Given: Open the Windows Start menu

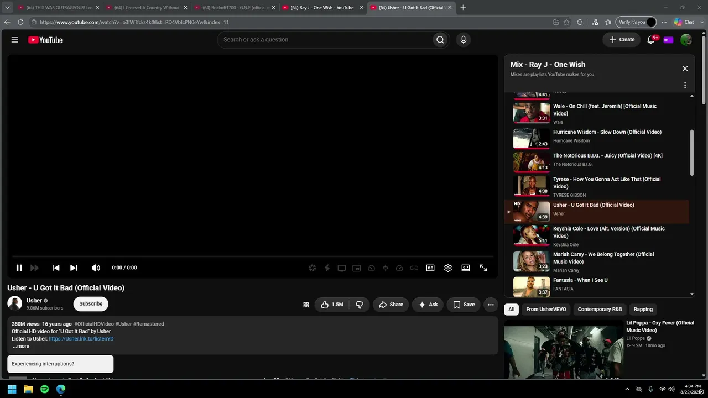Looking at the screenshot, I should point(12,389).
